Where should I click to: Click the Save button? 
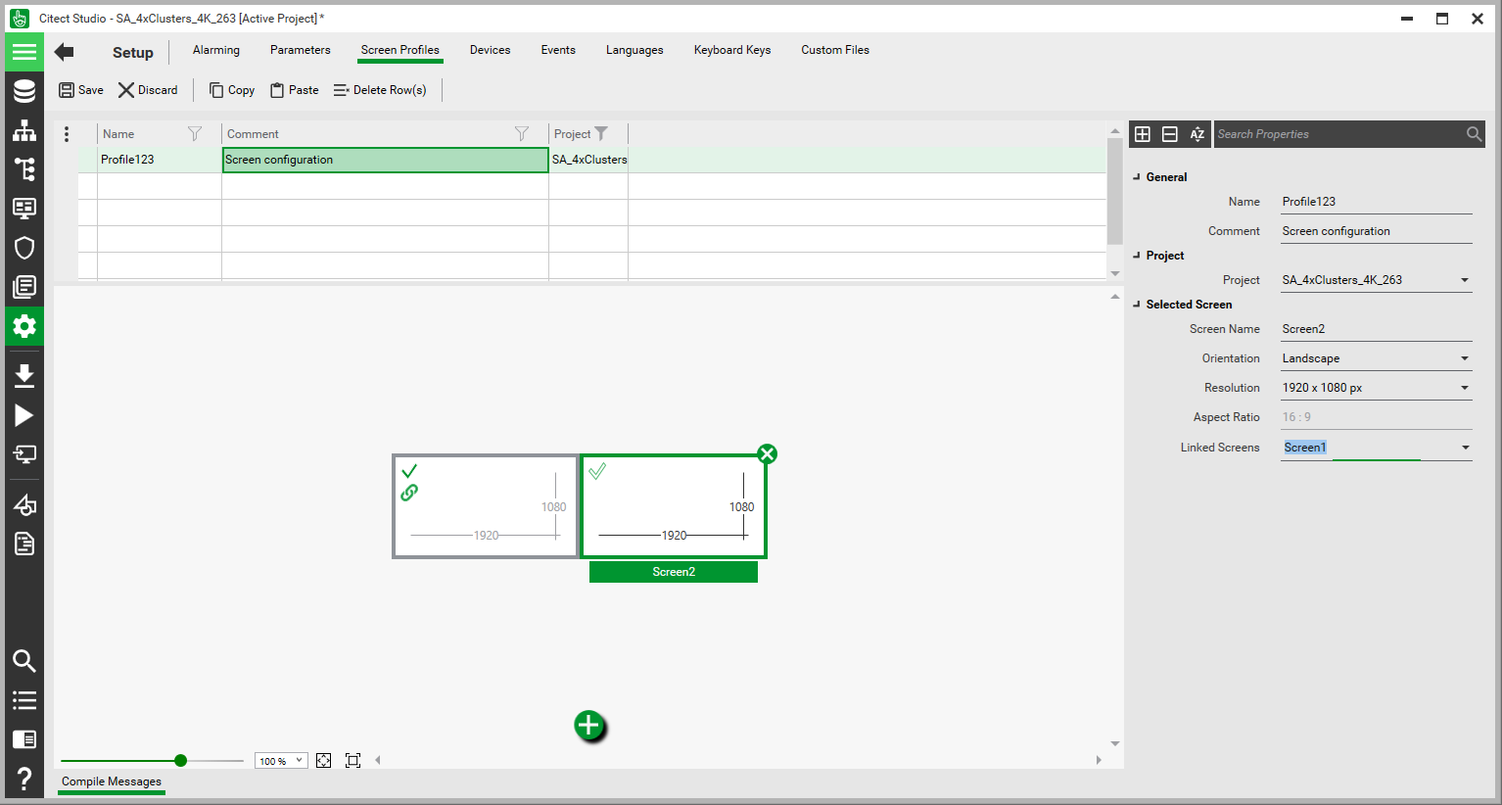pos(81,90)
